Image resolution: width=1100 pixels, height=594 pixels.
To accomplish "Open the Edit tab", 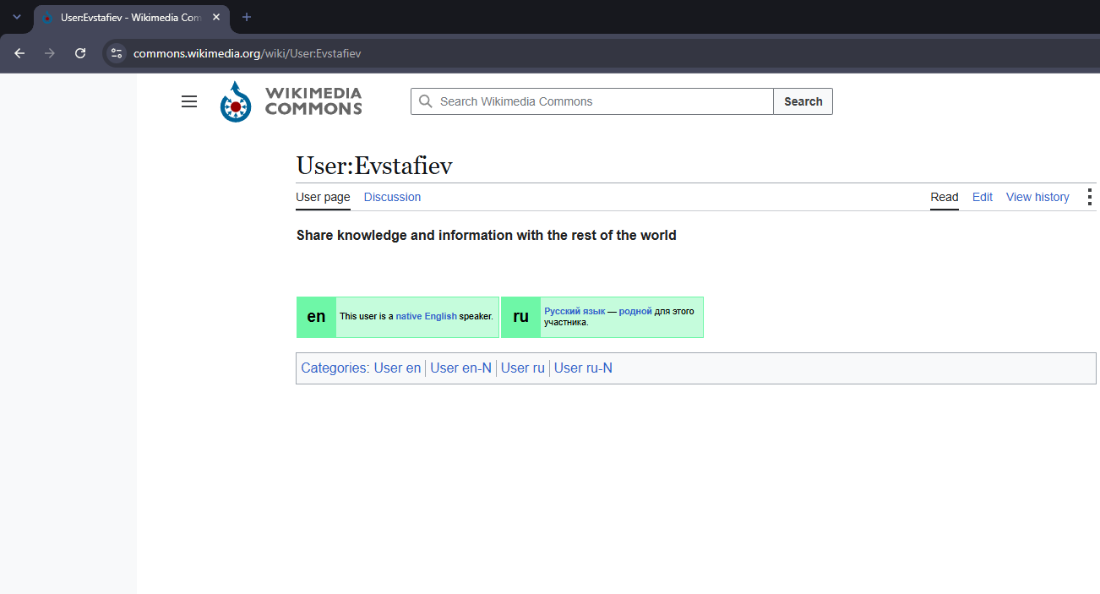I will pos(983,197).
